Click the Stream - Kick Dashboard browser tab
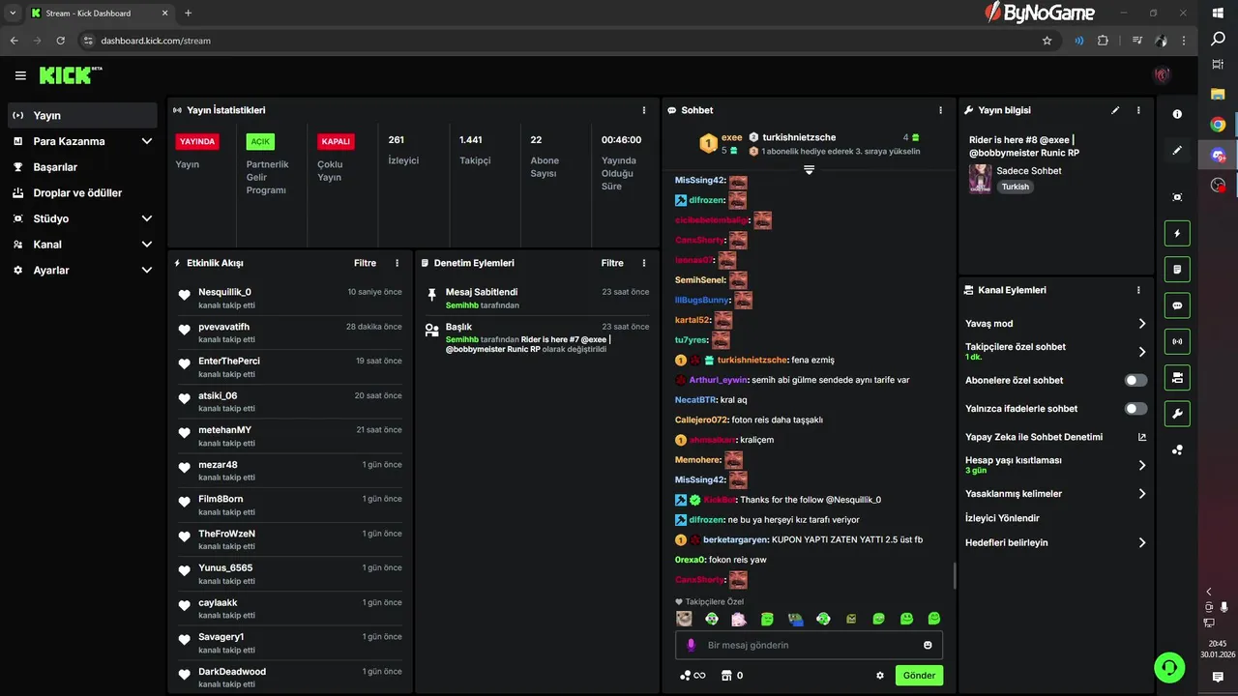Image resolution: width=1238 pixels, height=696 pixels. click(100, 14)
